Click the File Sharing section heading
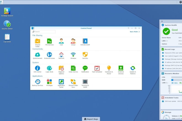This screenshot has width=182, height=121. (37, 35)
